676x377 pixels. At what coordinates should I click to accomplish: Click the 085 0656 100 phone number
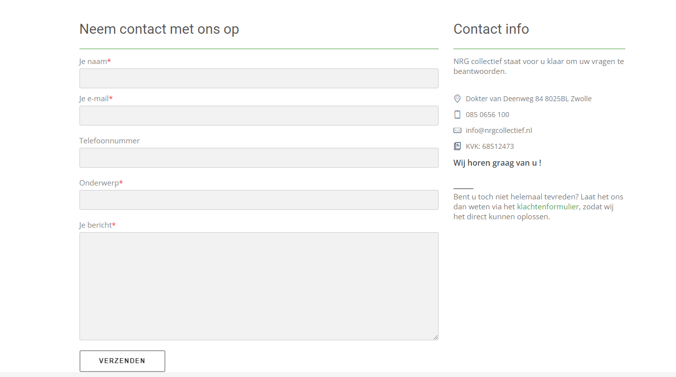(487, 115)
